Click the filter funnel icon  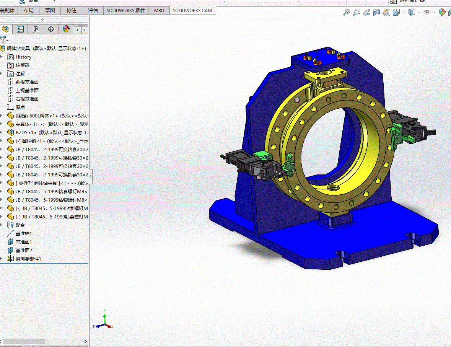pos(3,39)
